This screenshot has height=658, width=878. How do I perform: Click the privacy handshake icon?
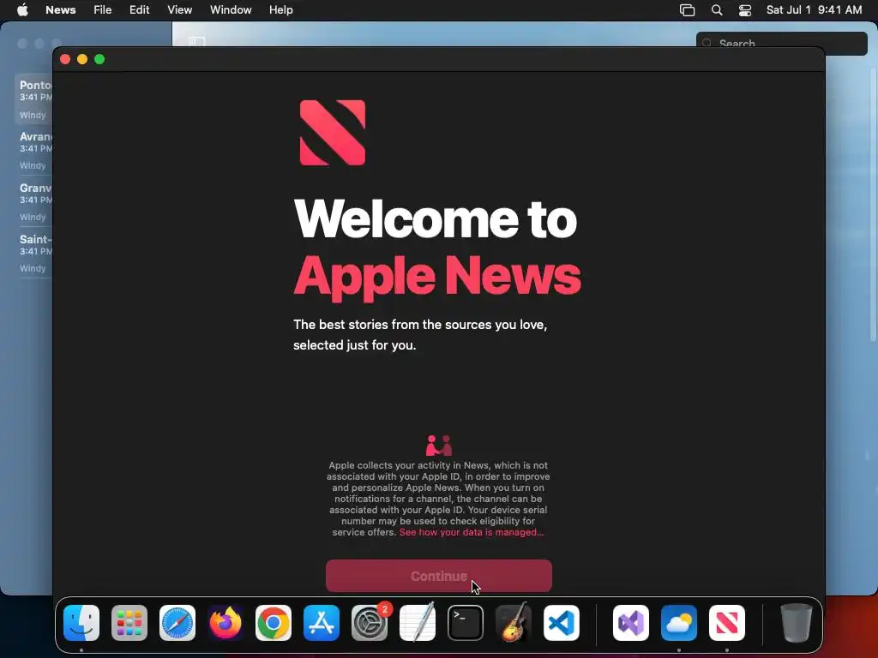tap(438, 446)
